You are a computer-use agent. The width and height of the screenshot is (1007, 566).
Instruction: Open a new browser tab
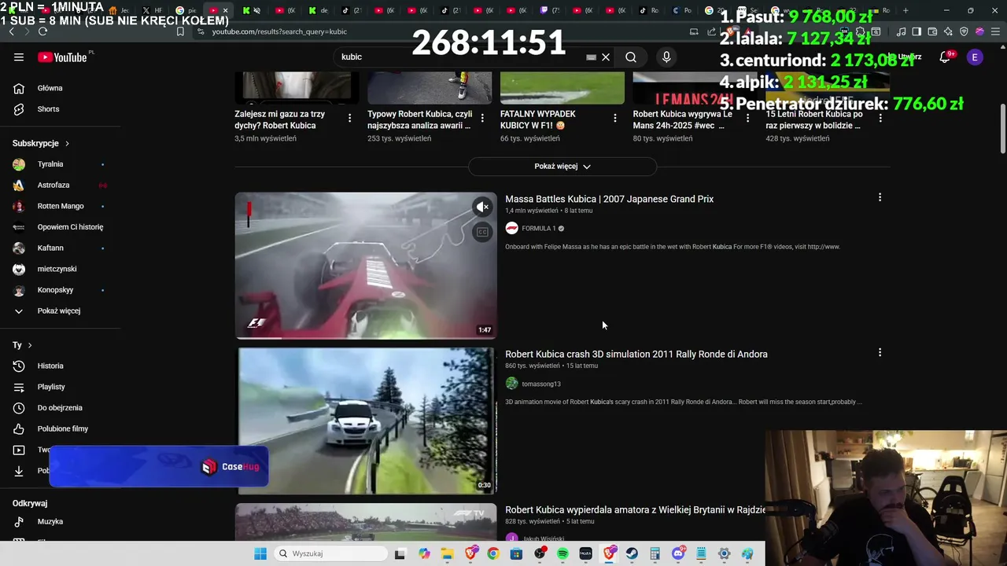(x=906, y=10)
